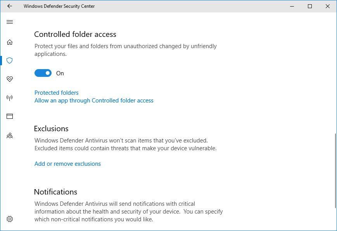
Task: Open App & browser control icon
Action: (10, 116)
